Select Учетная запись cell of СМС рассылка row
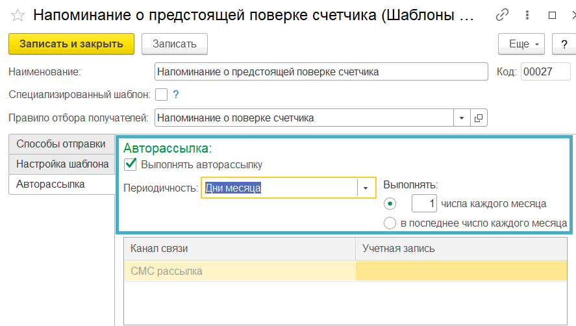 [461, 271]
